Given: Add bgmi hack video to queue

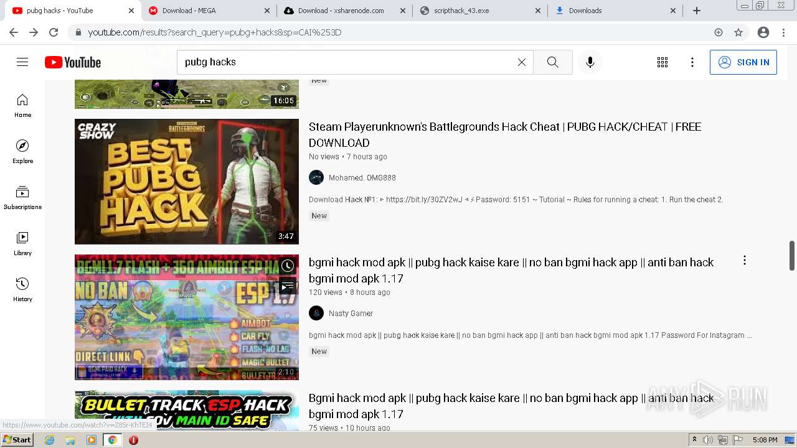Looking at the screenshot, I should pyautogui.click(x=287, y=286).
